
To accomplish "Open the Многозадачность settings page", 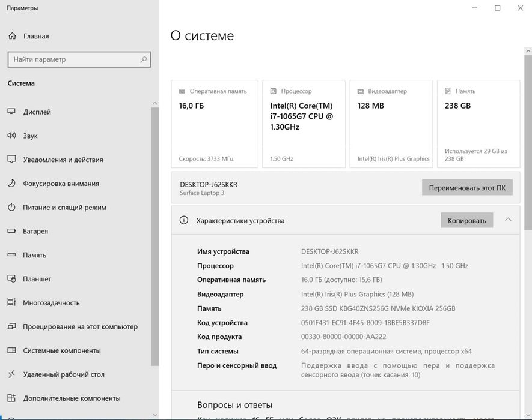I will click(x=51, y=303).
